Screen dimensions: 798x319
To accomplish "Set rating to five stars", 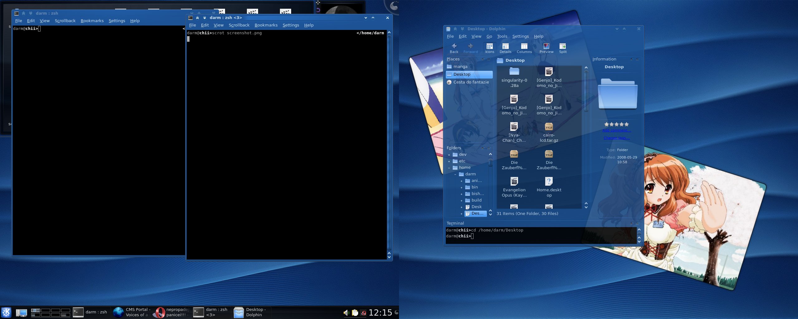I will [x=627, y=124].
